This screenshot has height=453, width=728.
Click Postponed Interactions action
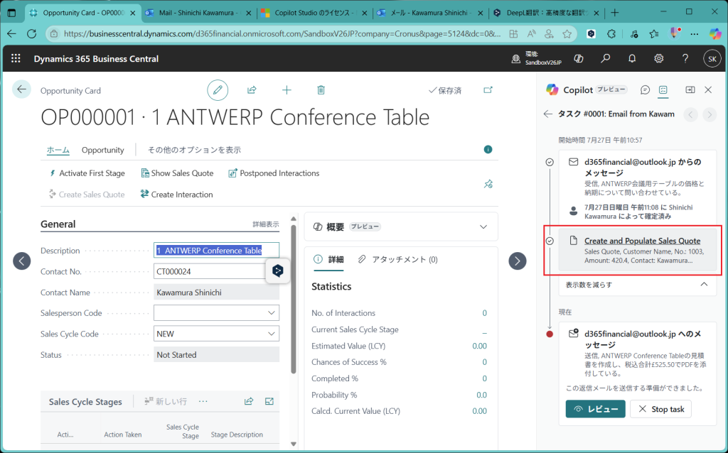tap(274, 173)
